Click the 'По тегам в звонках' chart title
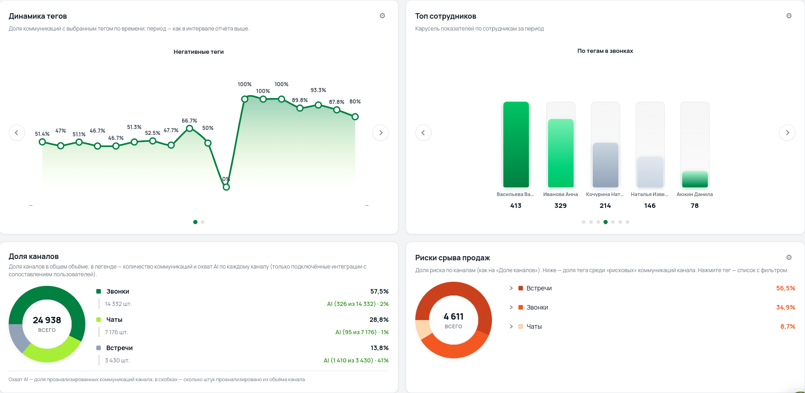This screenshot has height=393, width=805. (x=605, y=51)
